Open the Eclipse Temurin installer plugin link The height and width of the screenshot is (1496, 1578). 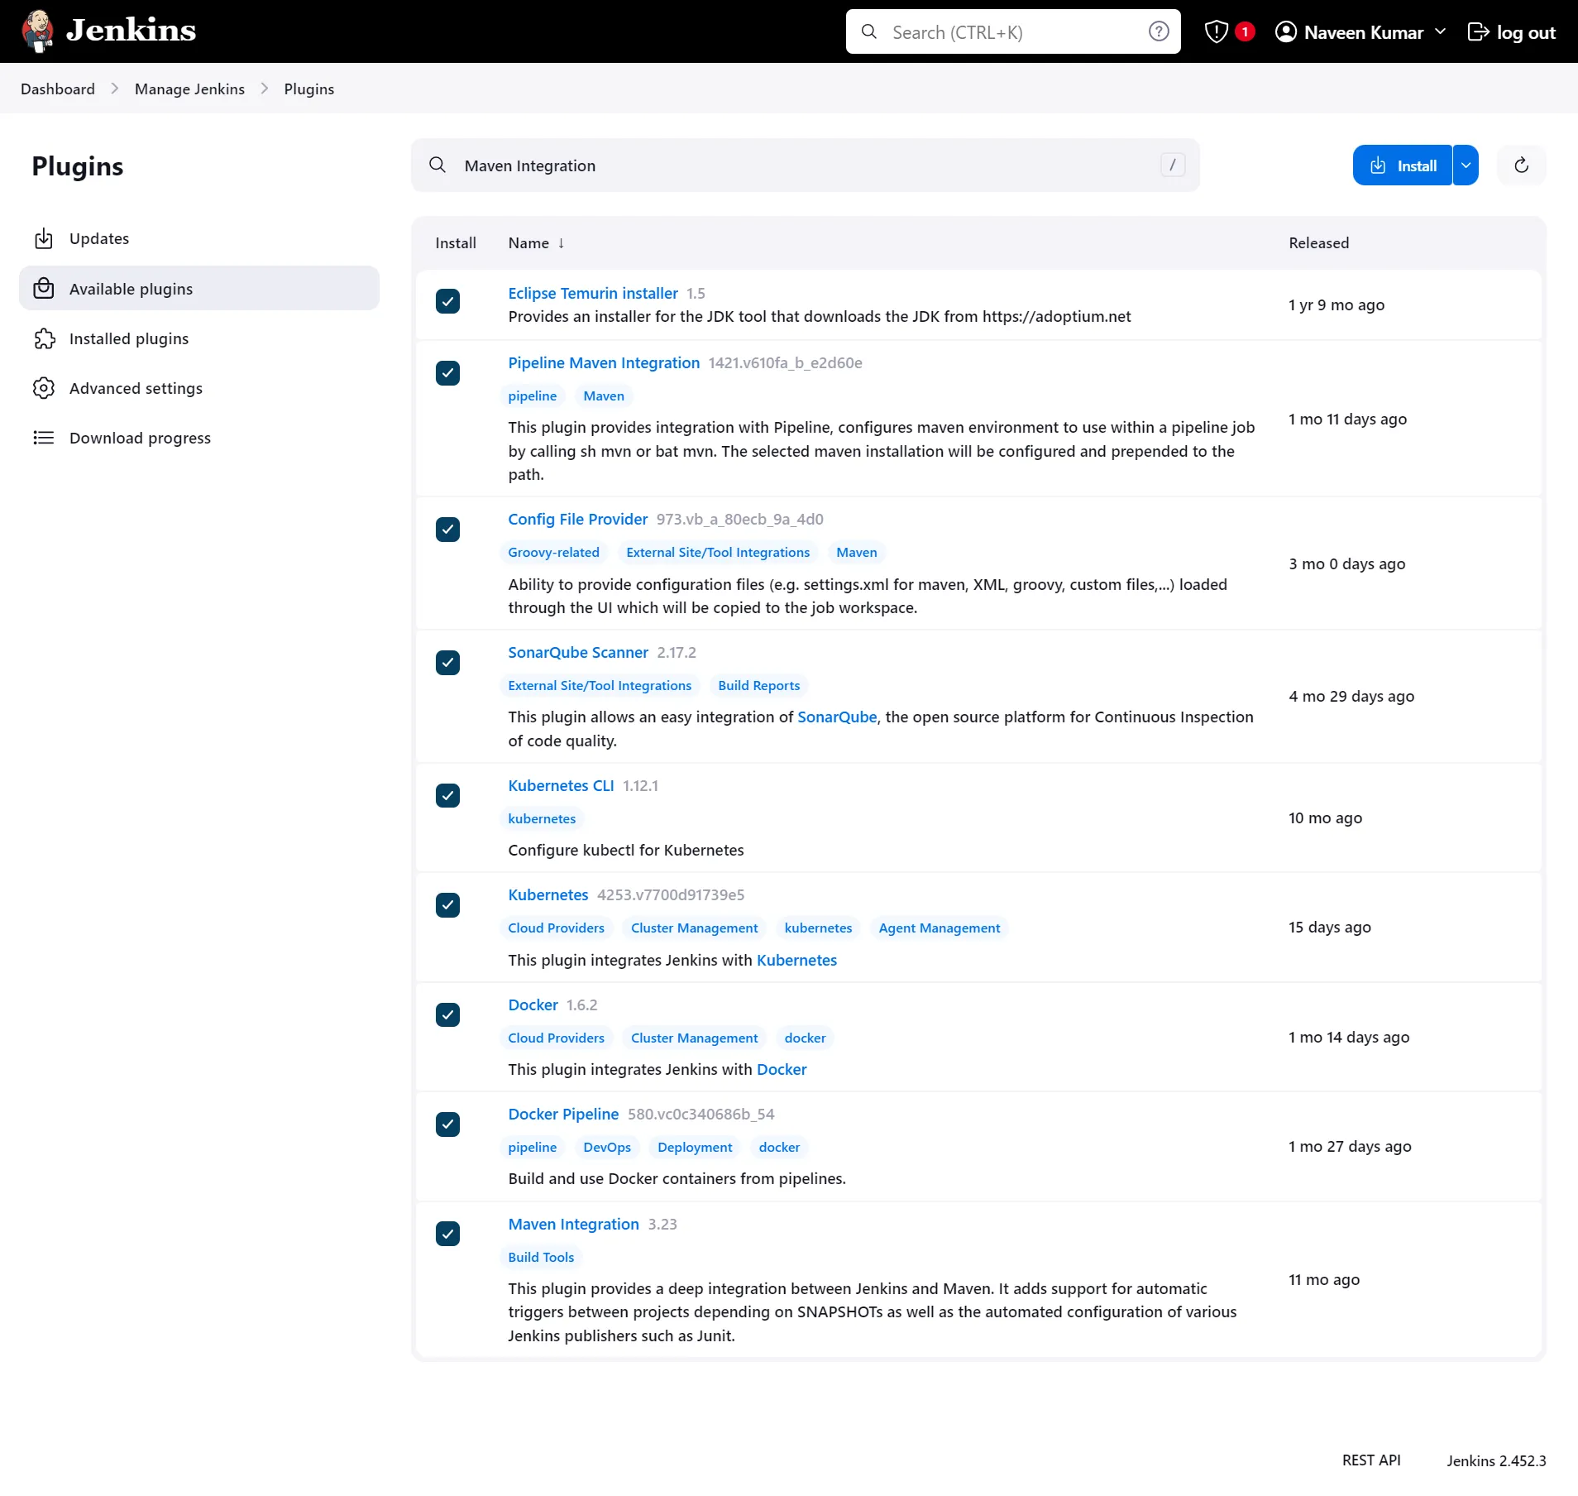click(x=593, y=293)
